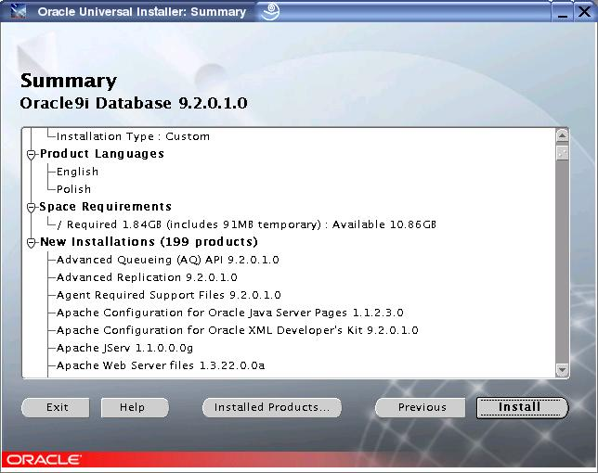Viewport: 598px width, 473px height.
Task: Select the 'English' language row
Action: point(77,172)
